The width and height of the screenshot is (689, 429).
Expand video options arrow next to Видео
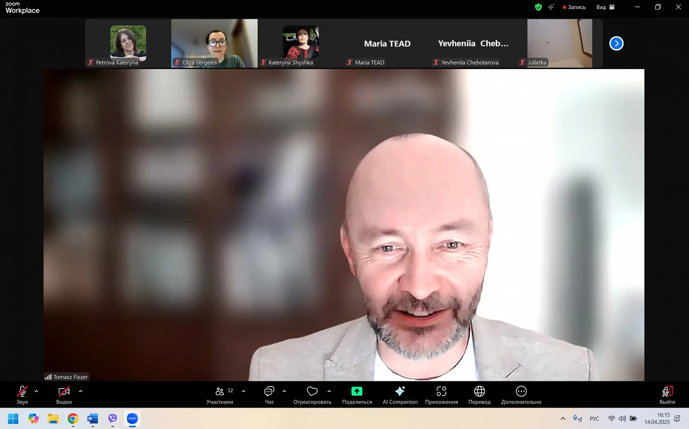(x=81, y=391)
